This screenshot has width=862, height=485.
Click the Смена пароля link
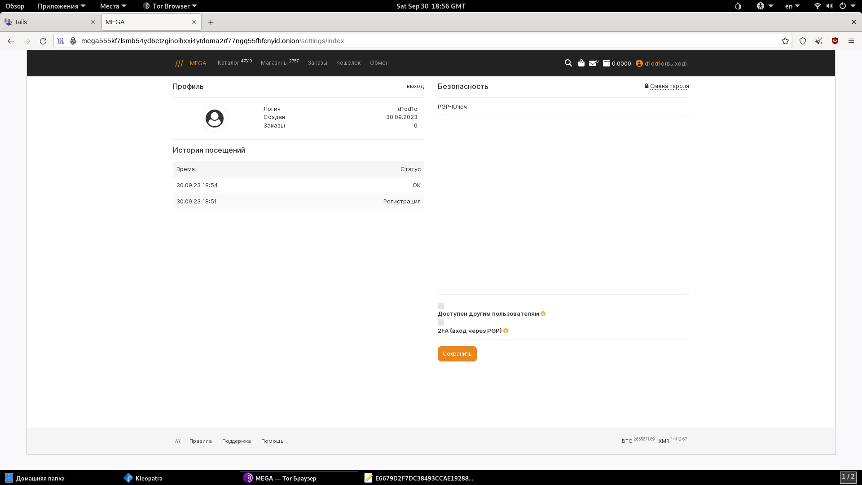[669, 86]
